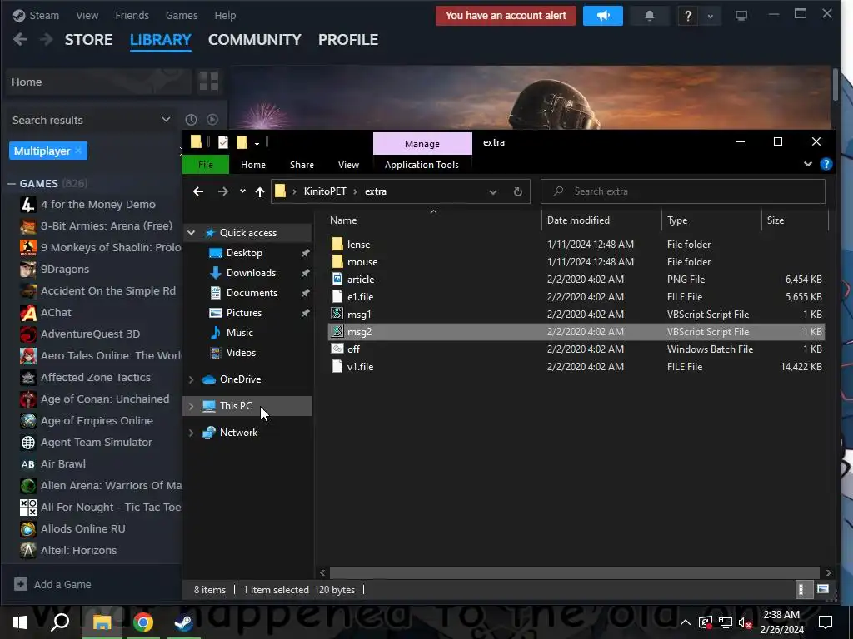Screen dimensions: 853x639
Task: Click Steam's forward navigation arrow
Action: pos(47,39)
